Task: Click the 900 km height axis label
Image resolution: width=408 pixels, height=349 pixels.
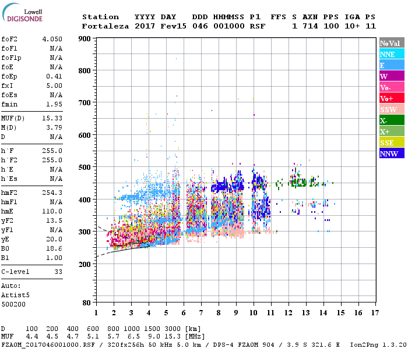Action: click(x=85, y=39)
